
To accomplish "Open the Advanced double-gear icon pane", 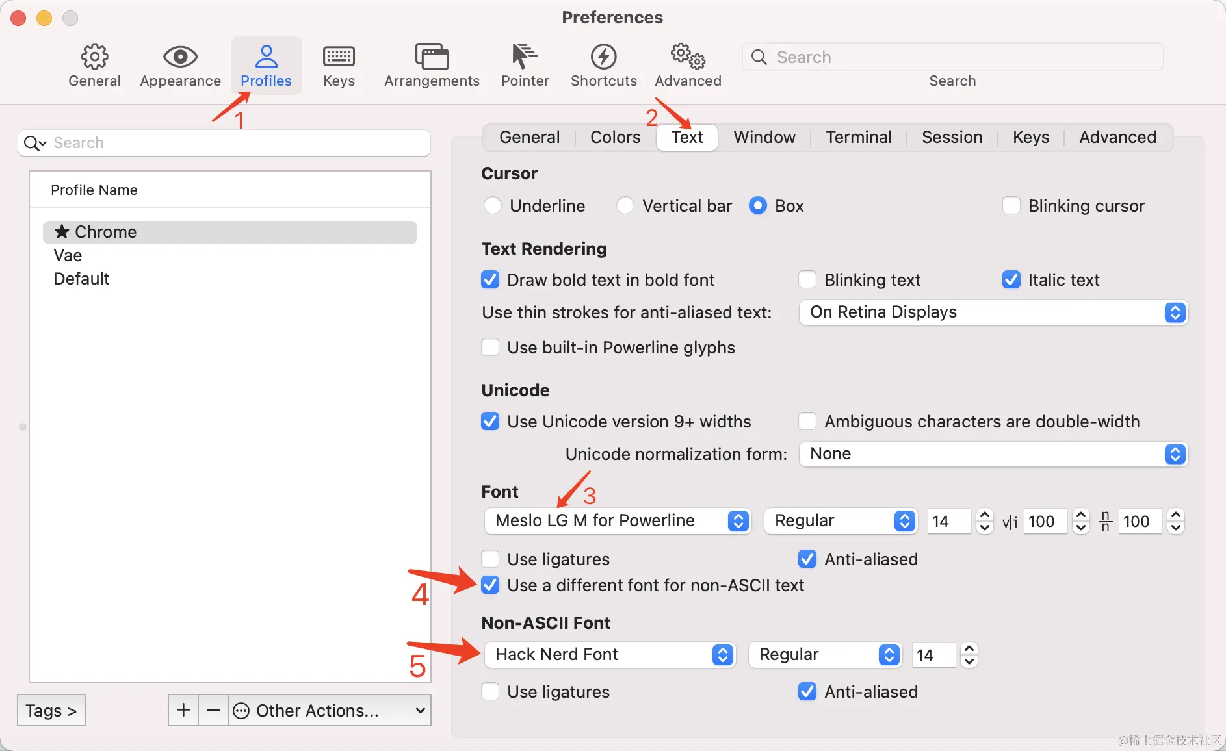I will [x=688, y=58].
